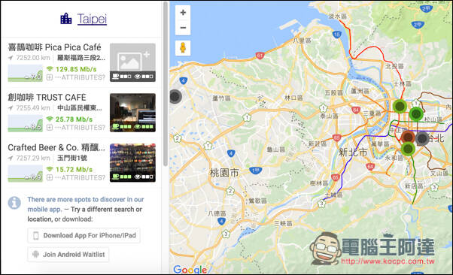This screenshot has width=453, height=275.
Task: Click Download App For iPhone/iPad button
Action: pos(84,235)
